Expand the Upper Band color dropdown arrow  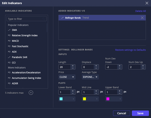point(120,99)
